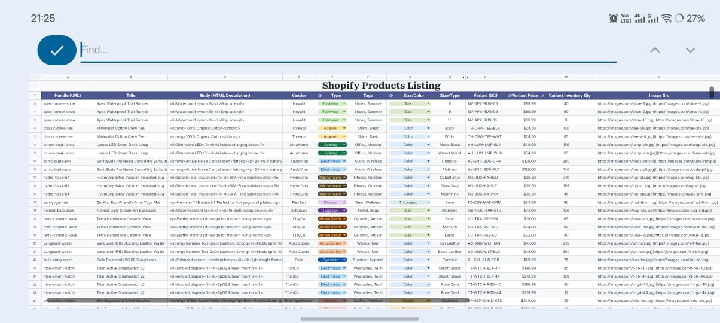Select the Vendor header cell
This screenshot has width=720, height=323.
[x=299, y=95]
